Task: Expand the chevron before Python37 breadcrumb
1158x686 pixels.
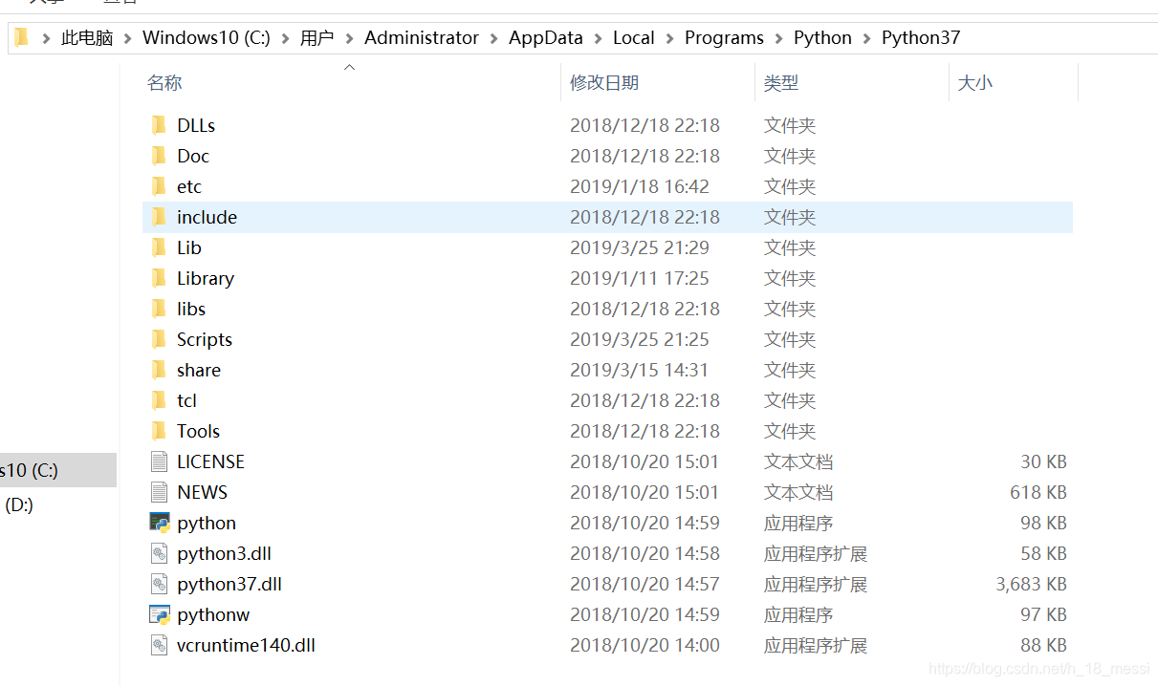Action: (866, 38)
